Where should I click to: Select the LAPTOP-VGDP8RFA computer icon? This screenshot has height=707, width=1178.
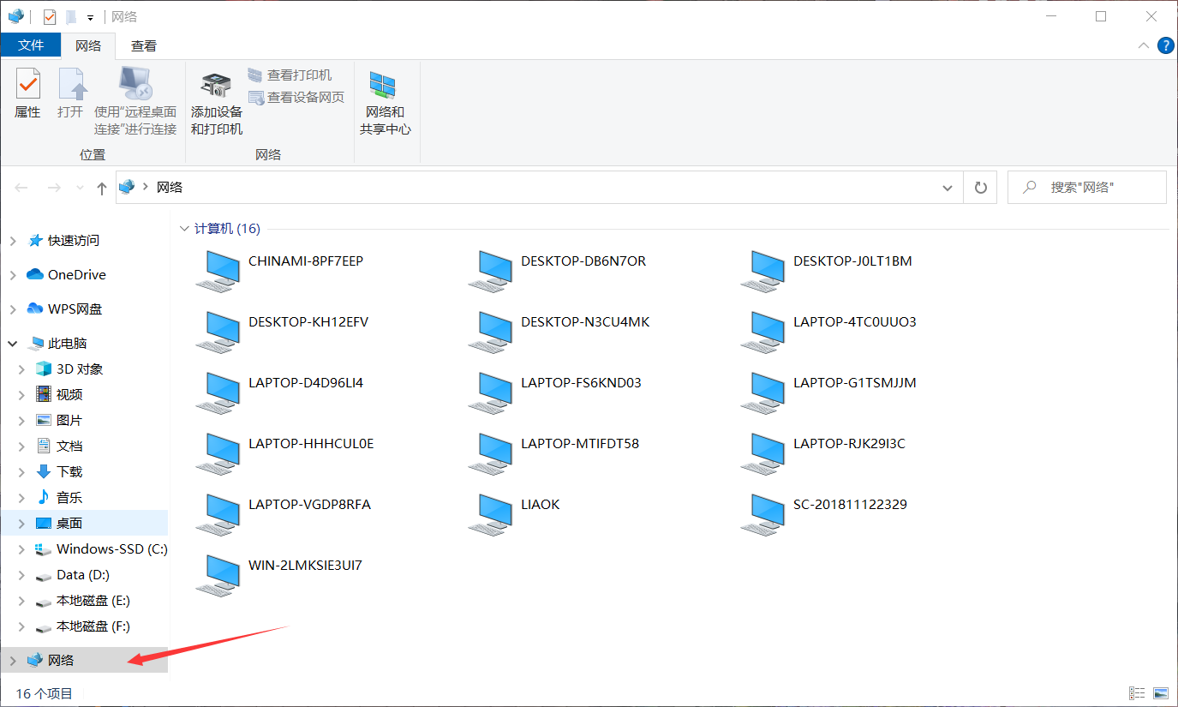click(218, 515)
